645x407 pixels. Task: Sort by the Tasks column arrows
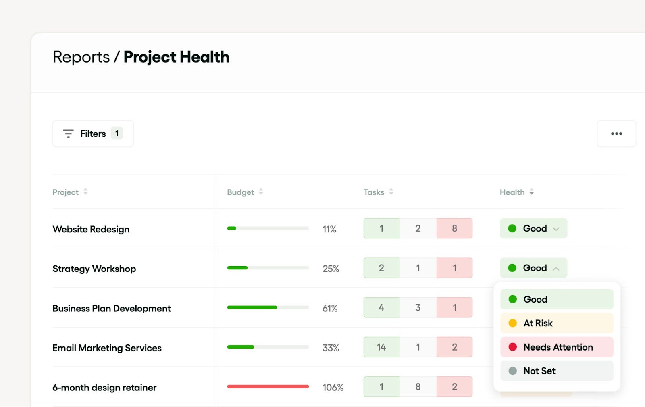[391, 192]
